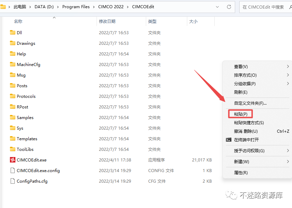Expand the 新建(W) submenu arrow
This screenshot has width=292, height=208.
point(288,161)
